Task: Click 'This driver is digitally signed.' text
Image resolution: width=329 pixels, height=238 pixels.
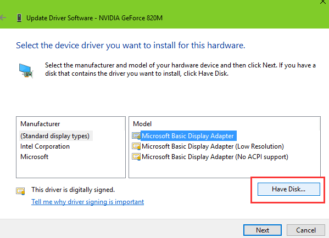Action: tap(73, 190)
